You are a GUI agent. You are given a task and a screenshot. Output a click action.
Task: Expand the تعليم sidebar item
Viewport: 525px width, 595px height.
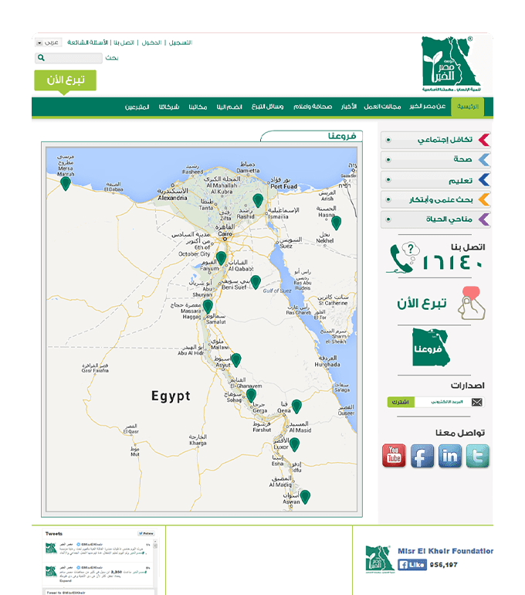pos(436,180)
